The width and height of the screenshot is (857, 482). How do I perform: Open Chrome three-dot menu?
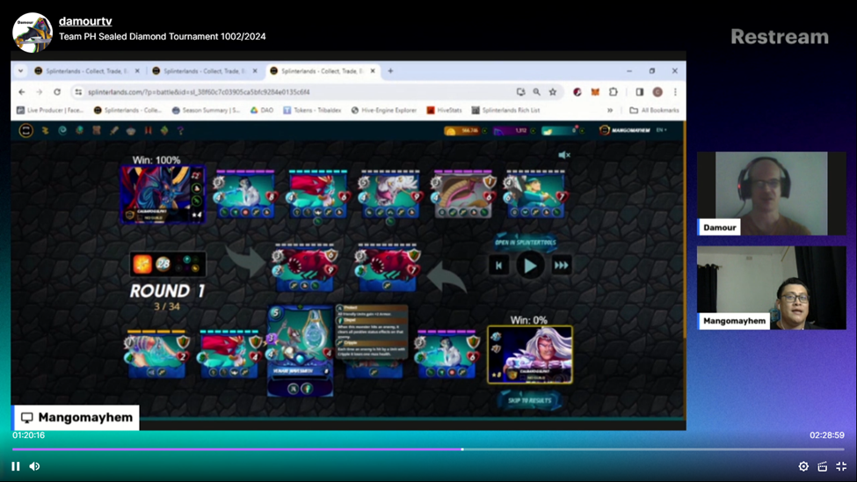tap(675, 91)
